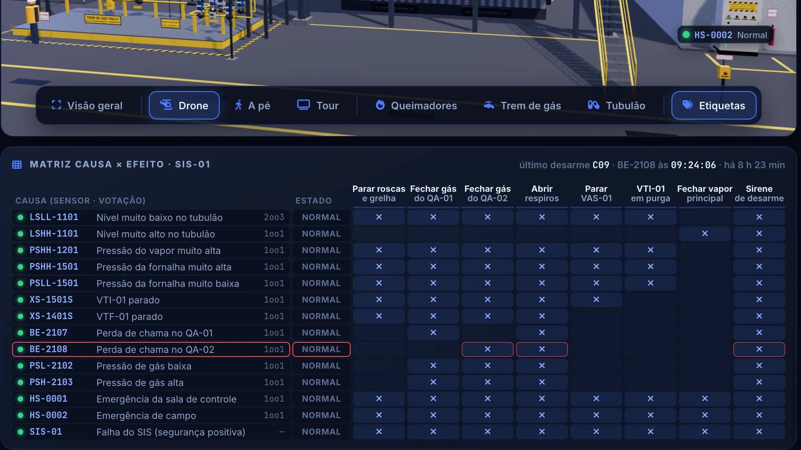Click the ESTADO column header
This screenshot has height=450, width=801.
(x=313, y=200)
